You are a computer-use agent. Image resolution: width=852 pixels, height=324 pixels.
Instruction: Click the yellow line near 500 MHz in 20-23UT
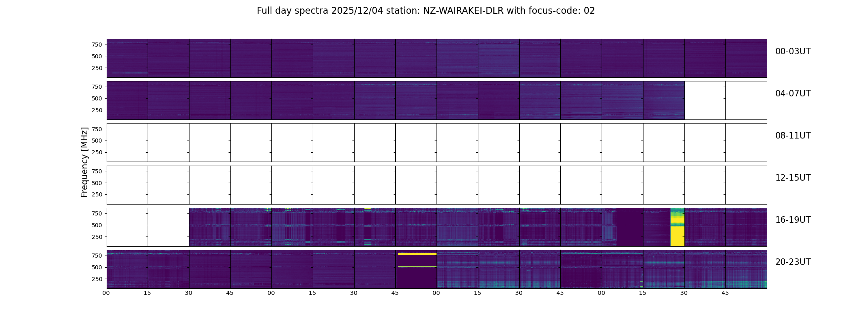pos(417,267)
